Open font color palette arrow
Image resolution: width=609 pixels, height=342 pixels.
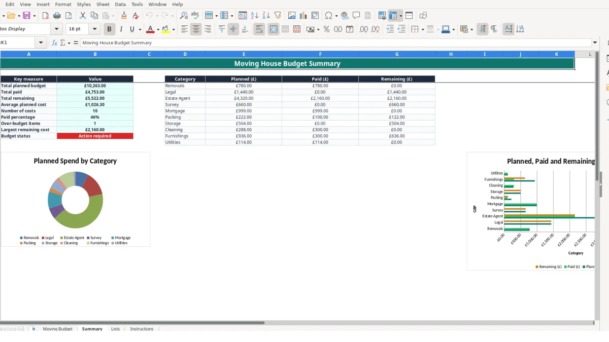(x=158, y=29)
